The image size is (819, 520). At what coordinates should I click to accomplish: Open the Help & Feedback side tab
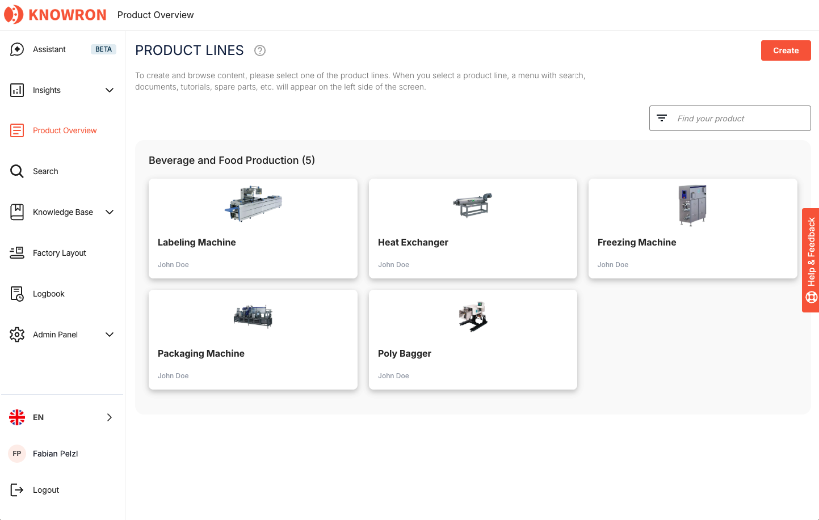pyautogui.click(x=810, y=260)
